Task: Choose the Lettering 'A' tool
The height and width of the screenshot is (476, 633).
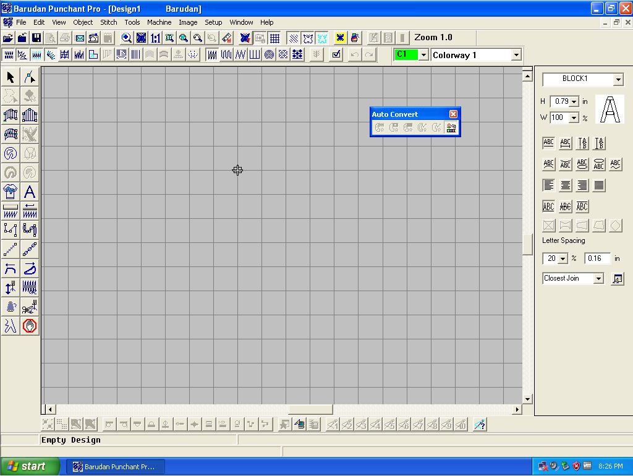Action: 29,192
